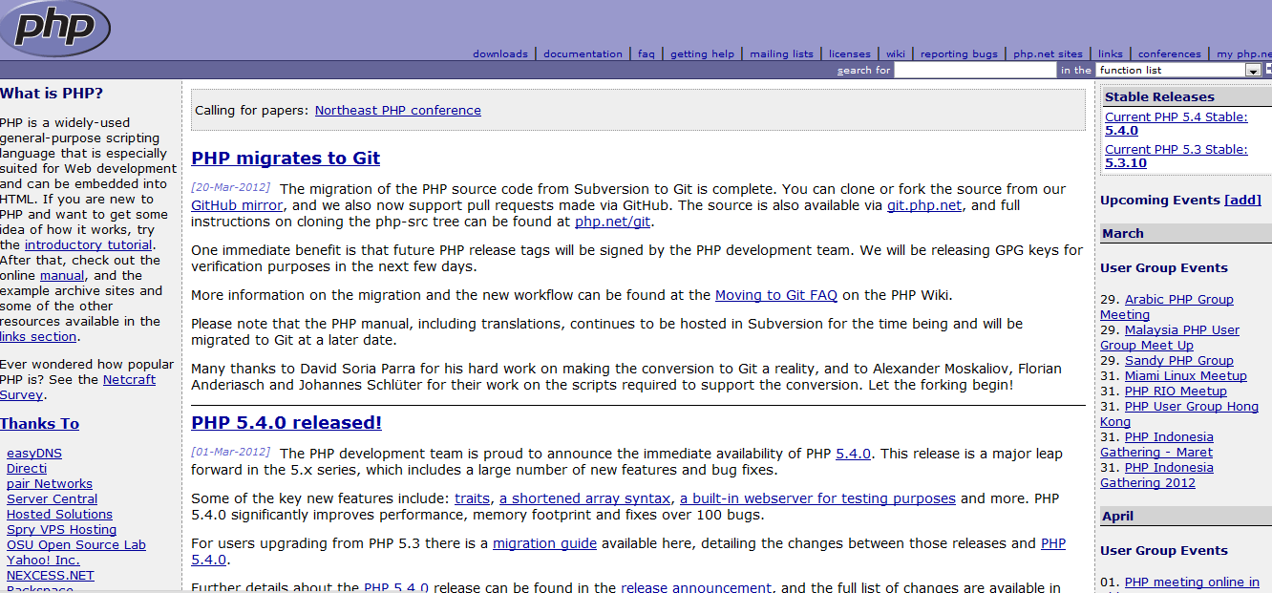1272x593 pixels.
Task: Click the What is PHP? heading
Action: (52, 94)
